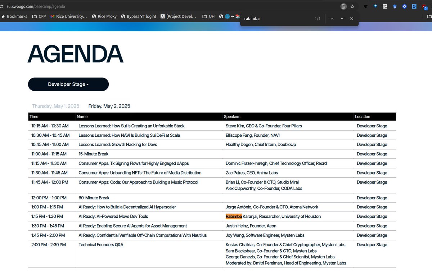
Task: Bookmark this page with the star icon
Action: (352, 6)
